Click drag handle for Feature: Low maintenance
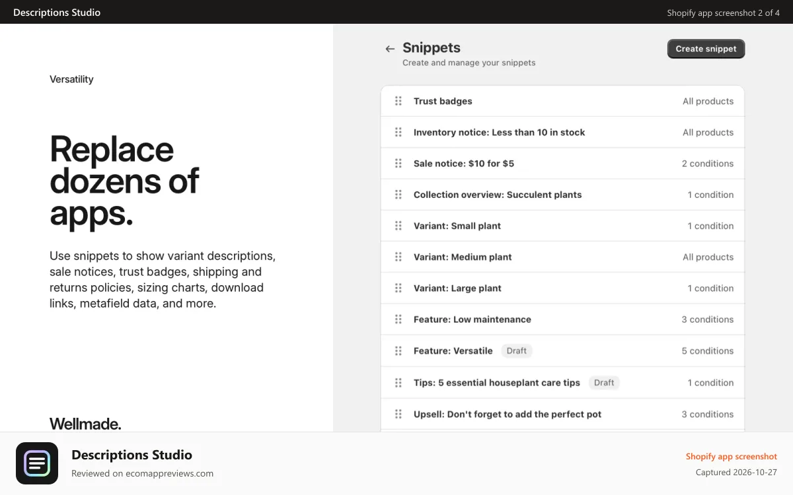 point(398,319)
